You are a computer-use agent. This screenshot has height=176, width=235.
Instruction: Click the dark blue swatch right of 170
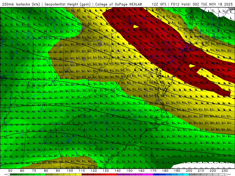point(156,175)
